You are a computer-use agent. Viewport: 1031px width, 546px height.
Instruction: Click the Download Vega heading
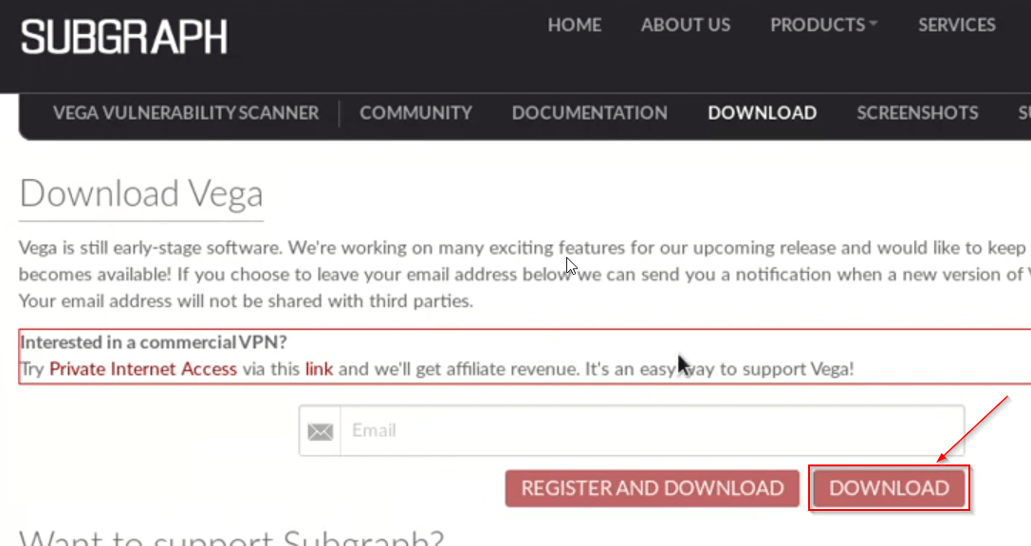[141, 193]
